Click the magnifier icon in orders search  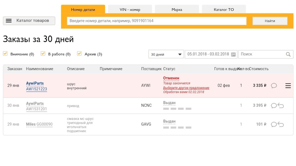[x=288, y=54]
